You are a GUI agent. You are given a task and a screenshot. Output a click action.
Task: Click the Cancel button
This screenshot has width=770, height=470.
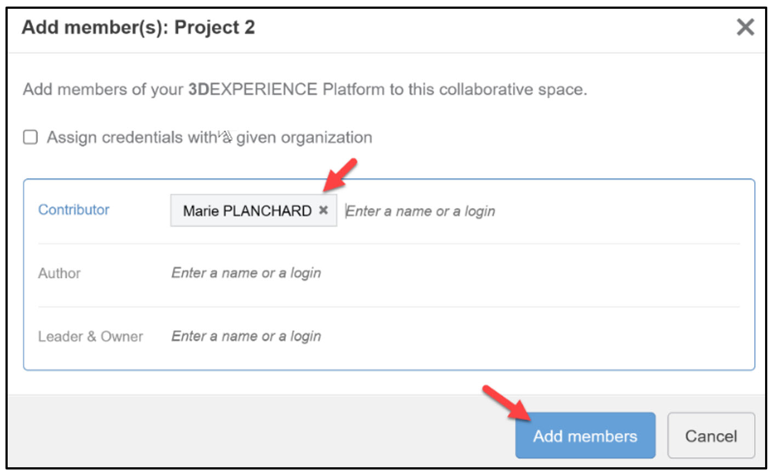point(711,435)
